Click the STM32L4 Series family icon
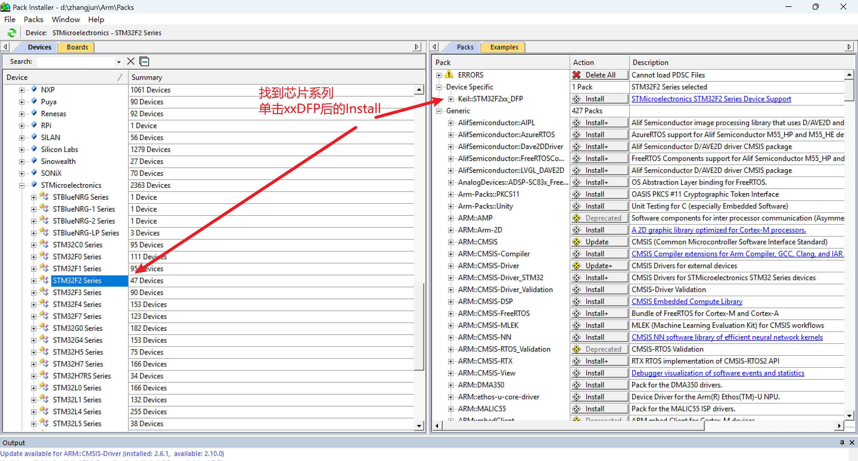 [44, 411]
